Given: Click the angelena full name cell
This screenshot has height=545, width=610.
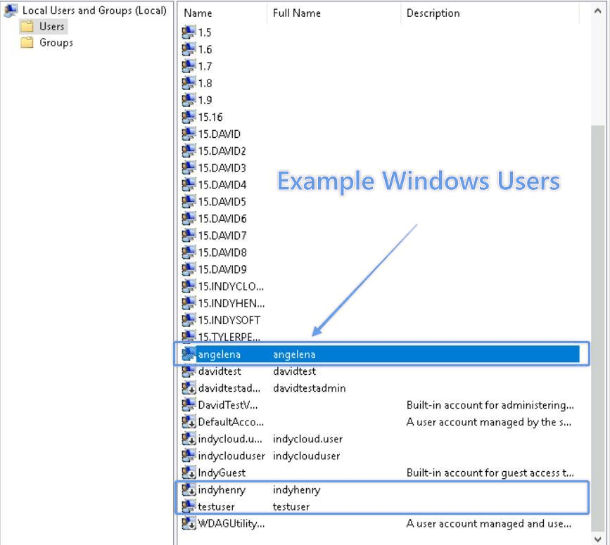Looking at the screenshot, I should (294, 354).
